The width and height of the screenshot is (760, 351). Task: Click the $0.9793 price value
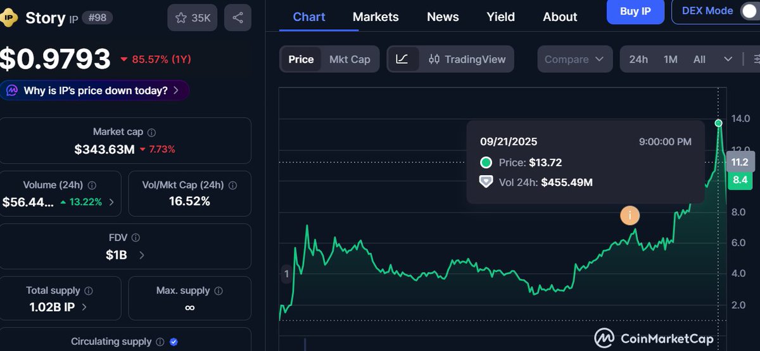56,59
